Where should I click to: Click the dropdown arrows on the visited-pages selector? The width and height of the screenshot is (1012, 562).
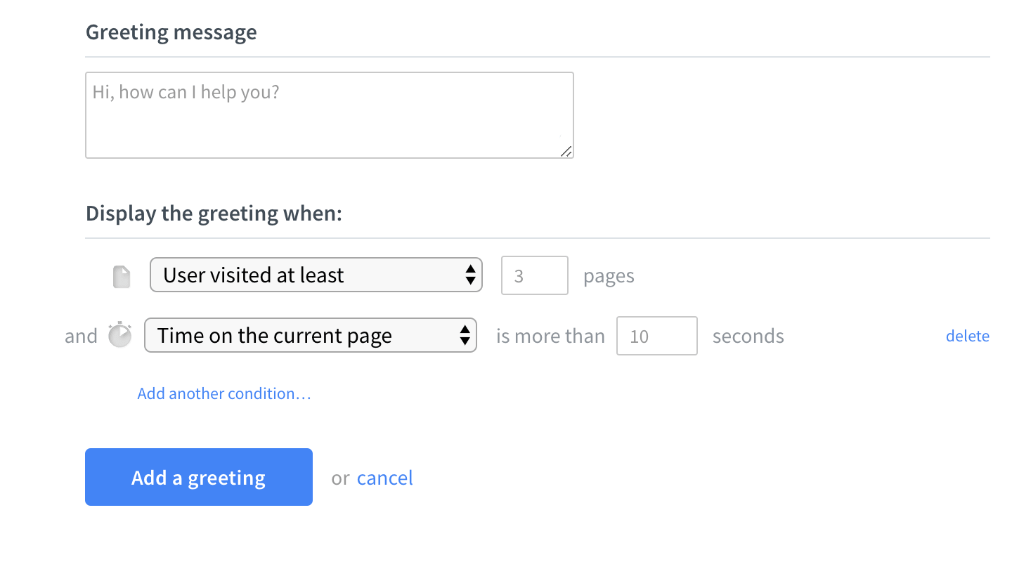click(470, 275)
